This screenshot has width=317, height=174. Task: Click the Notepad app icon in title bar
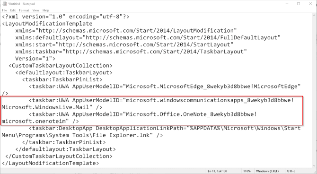[4, 4]
